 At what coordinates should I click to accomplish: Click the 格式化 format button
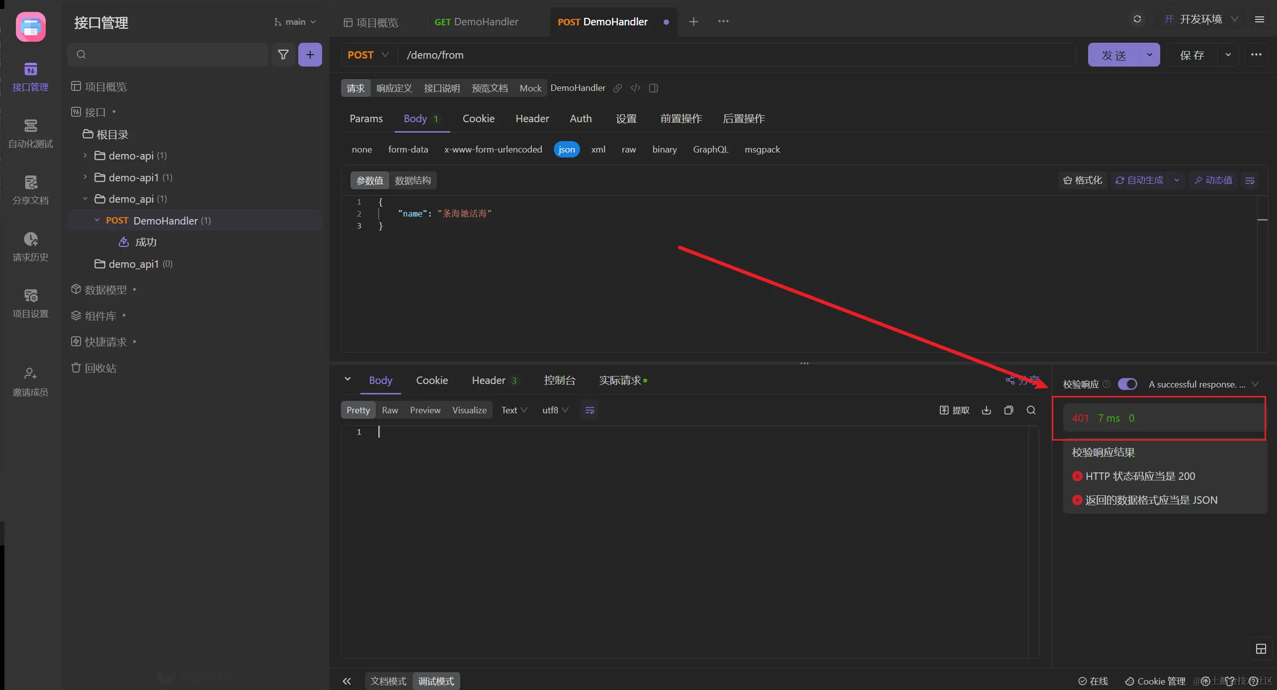1083,180
